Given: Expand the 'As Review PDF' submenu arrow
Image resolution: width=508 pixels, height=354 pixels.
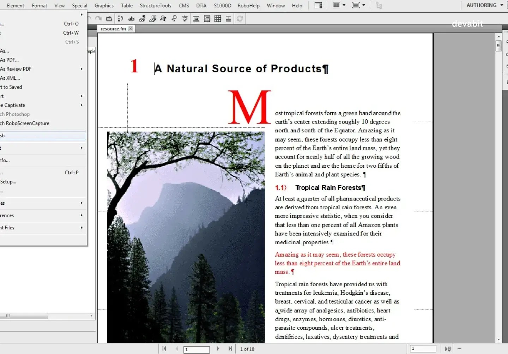Looking at the screenshot, I should coord(81,69).
